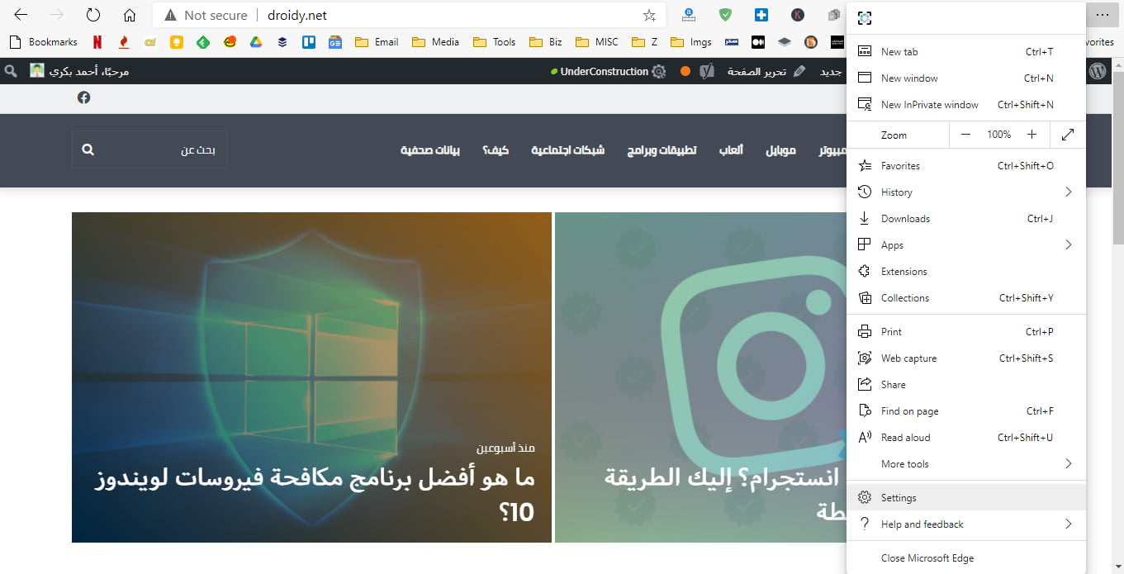The width and height of the screenshot is (1124, 574).
Task: Click the blue plus extension icon
Action: coord(761,15)
